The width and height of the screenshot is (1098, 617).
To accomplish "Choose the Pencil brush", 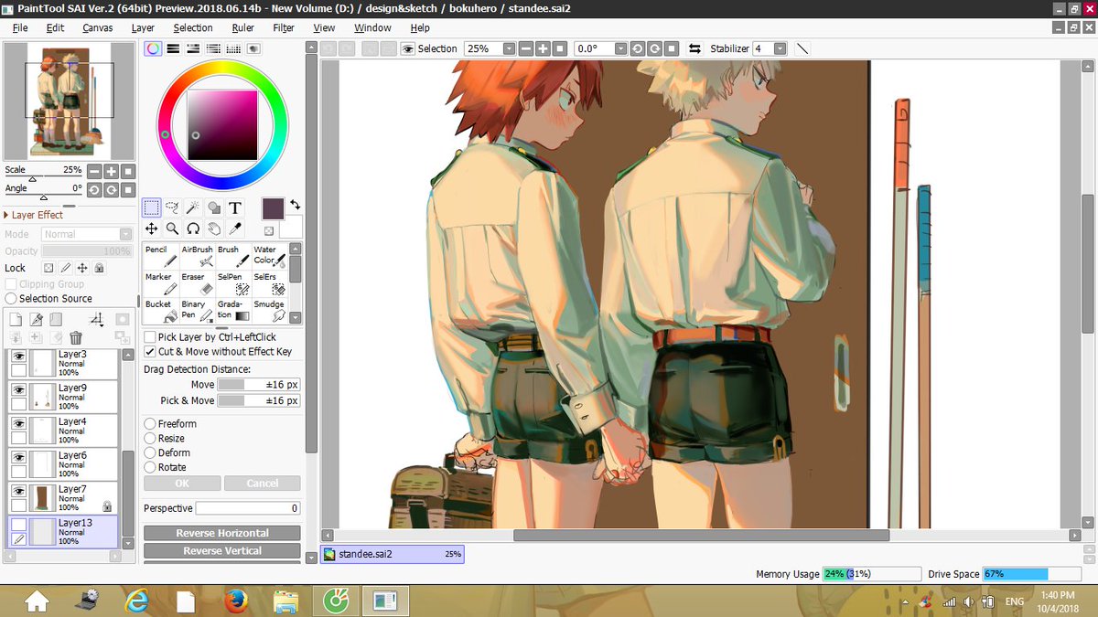I will 161,256.
